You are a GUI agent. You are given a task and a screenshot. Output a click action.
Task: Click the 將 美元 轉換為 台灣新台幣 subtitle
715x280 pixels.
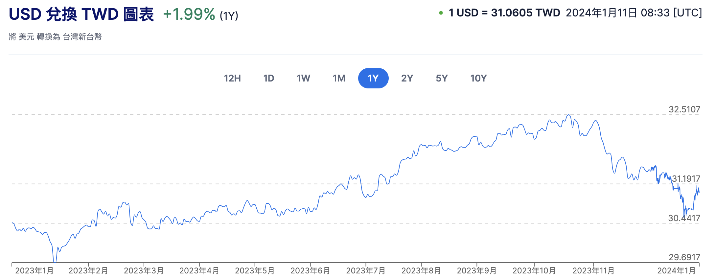point(55,37)
